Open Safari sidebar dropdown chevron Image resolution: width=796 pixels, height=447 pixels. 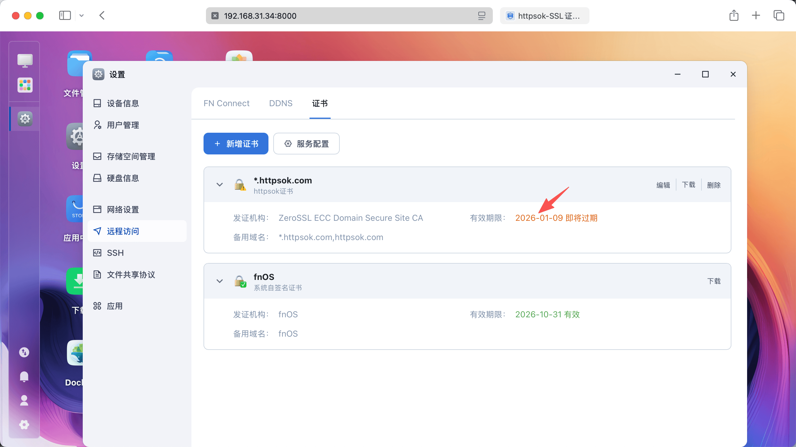(82, 15)
